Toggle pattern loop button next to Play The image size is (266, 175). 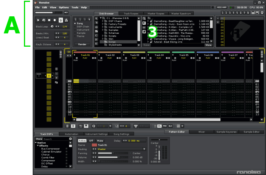44,20
